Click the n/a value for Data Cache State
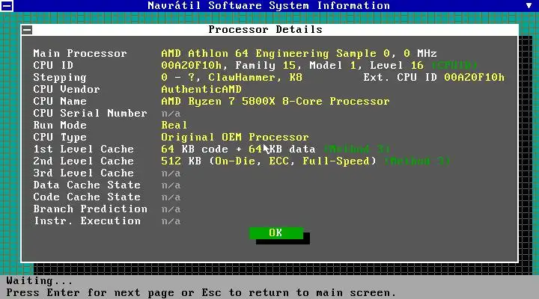 click(x=171, y=185)
